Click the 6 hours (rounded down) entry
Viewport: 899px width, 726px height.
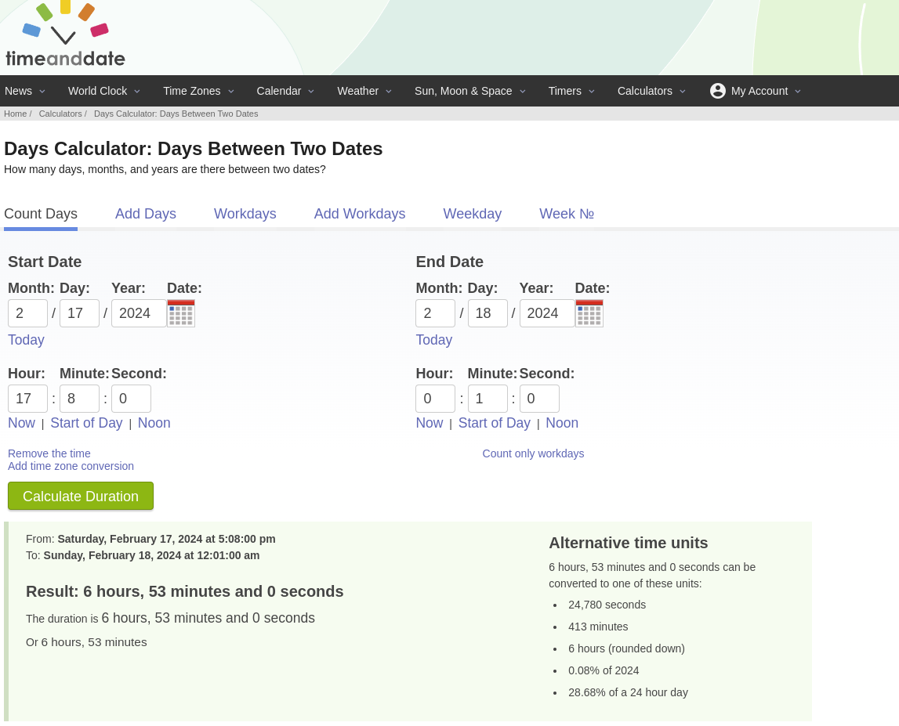(626, 648)
